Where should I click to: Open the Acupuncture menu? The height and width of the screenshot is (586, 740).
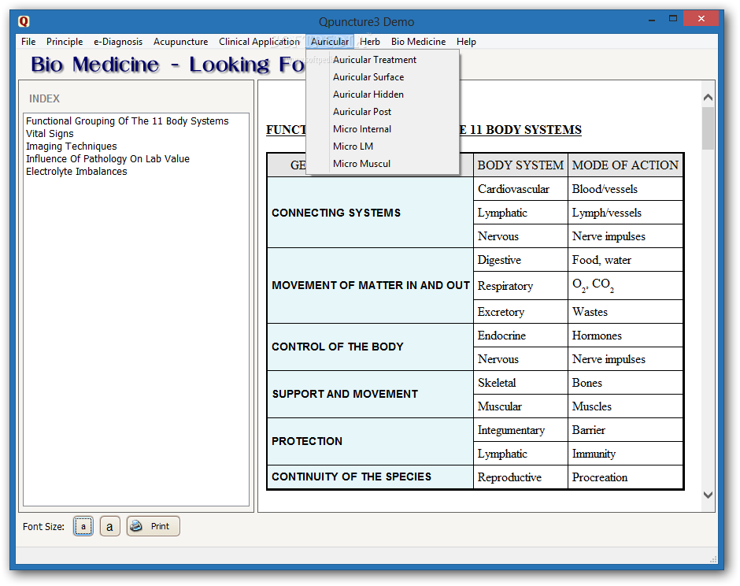[x=181, y=42]
